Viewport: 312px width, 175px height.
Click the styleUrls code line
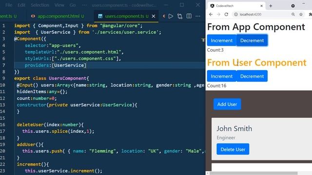pyautogui.click(x=73, y=58)
